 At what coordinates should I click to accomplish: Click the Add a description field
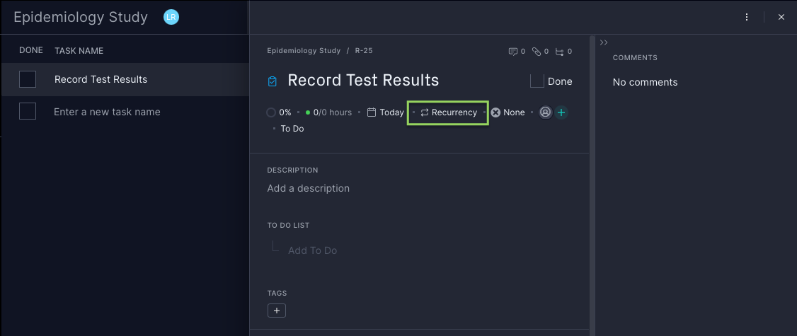308,188
